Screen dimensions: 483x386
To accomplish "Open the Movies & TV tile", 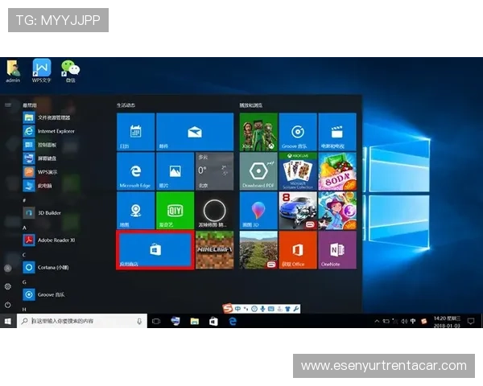I will [337, 132].
